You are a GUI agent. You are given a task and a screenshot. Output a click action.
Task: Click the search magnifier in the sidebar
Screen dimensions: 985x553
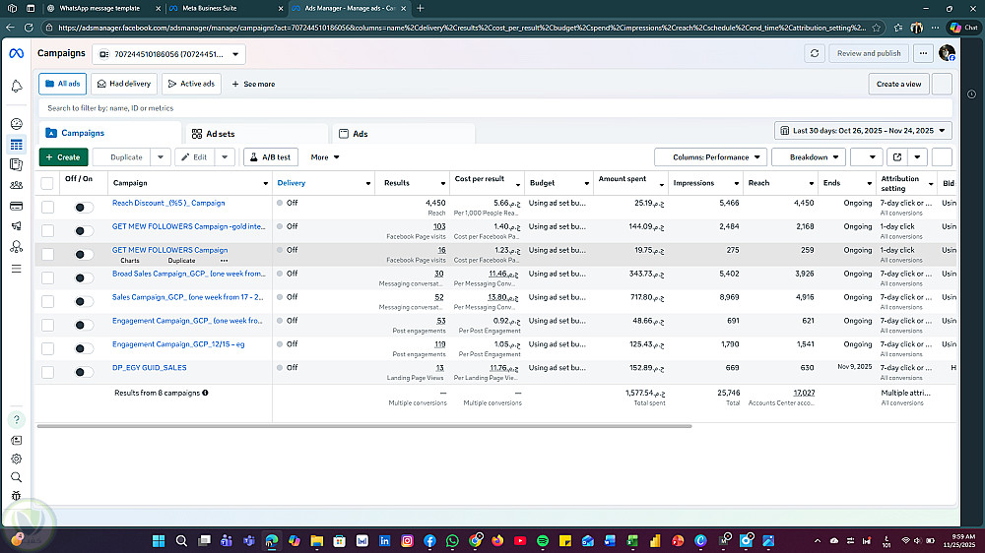tap(17, 477)
